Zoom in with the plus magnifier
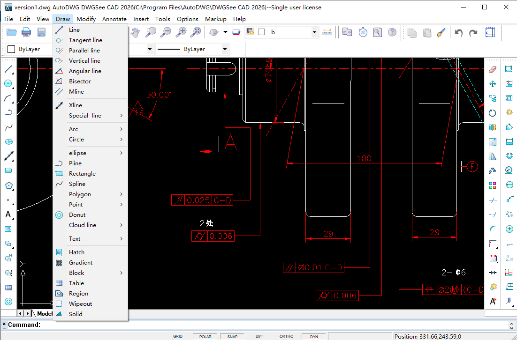Viewport: 517px width, 340px height. point(181,32)
